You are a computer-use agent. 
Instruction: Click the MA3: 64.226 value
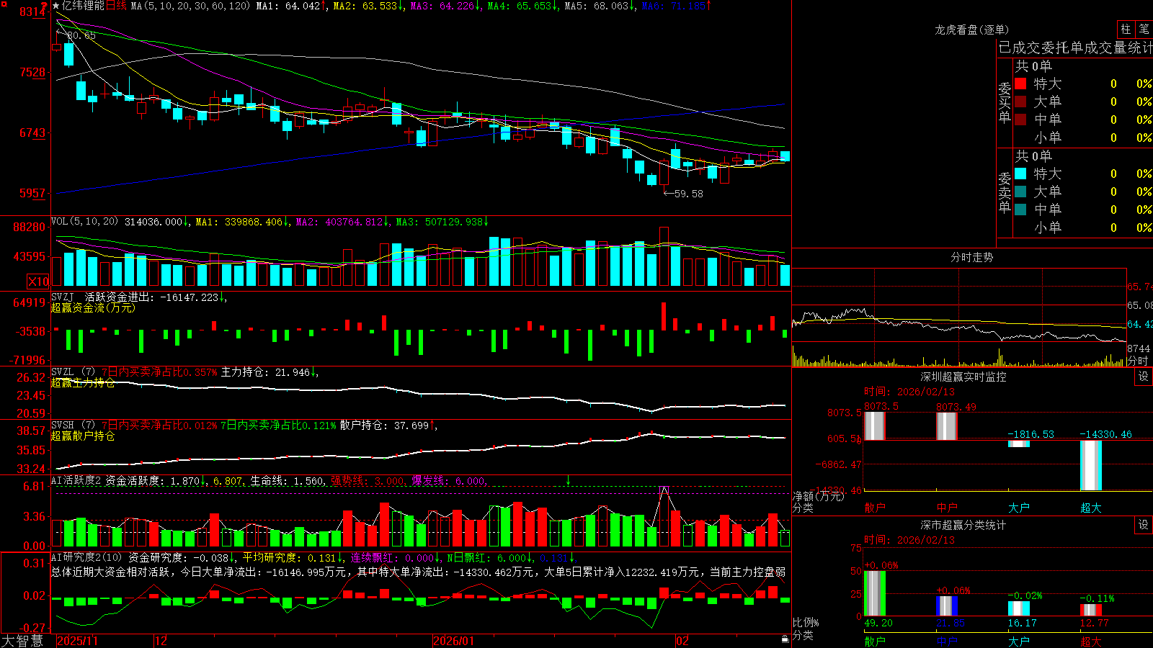442,6
